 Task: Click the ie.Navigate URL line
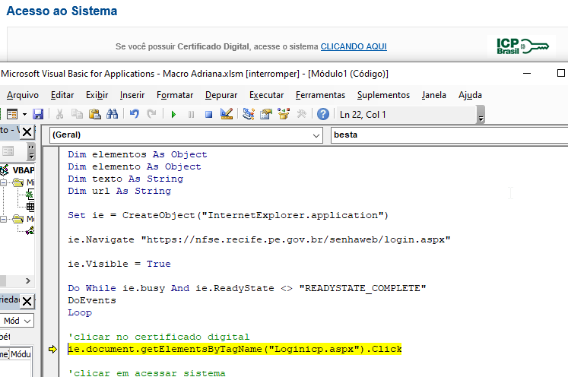[x=259, y=239]
